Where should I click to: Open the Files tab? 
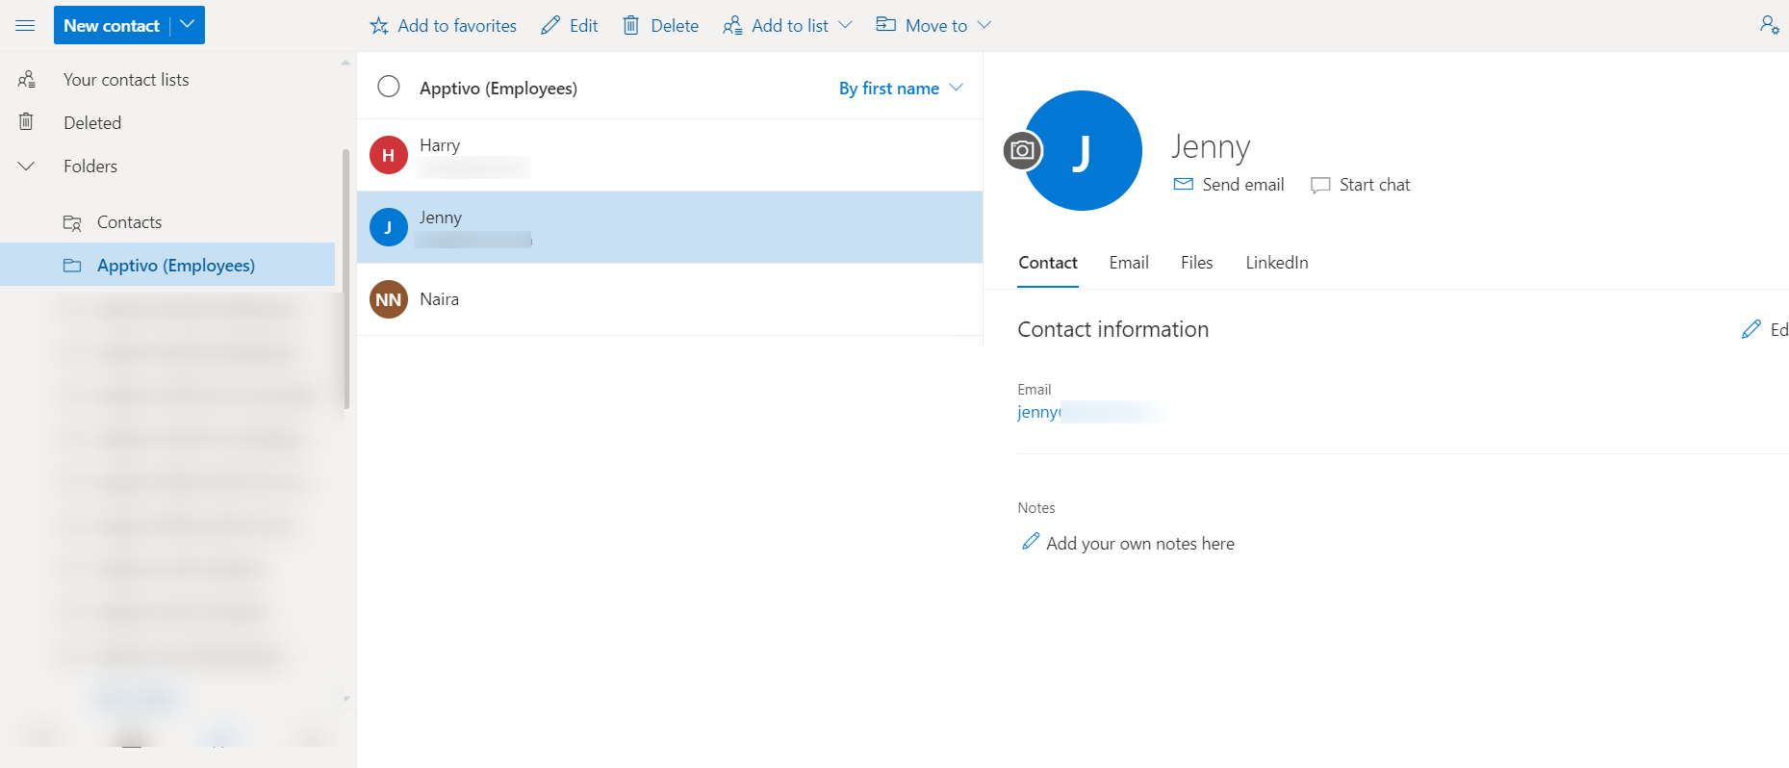(x=1196, y=263)
